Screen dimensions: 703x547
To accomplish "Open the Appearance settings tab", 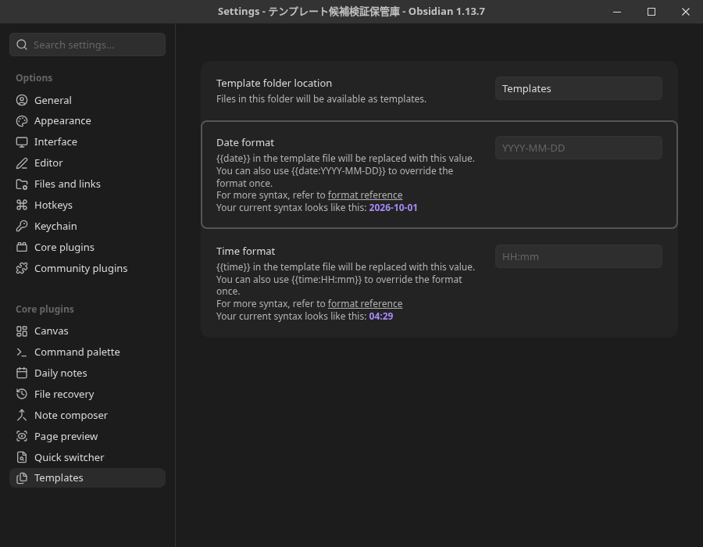I will 87,121.
